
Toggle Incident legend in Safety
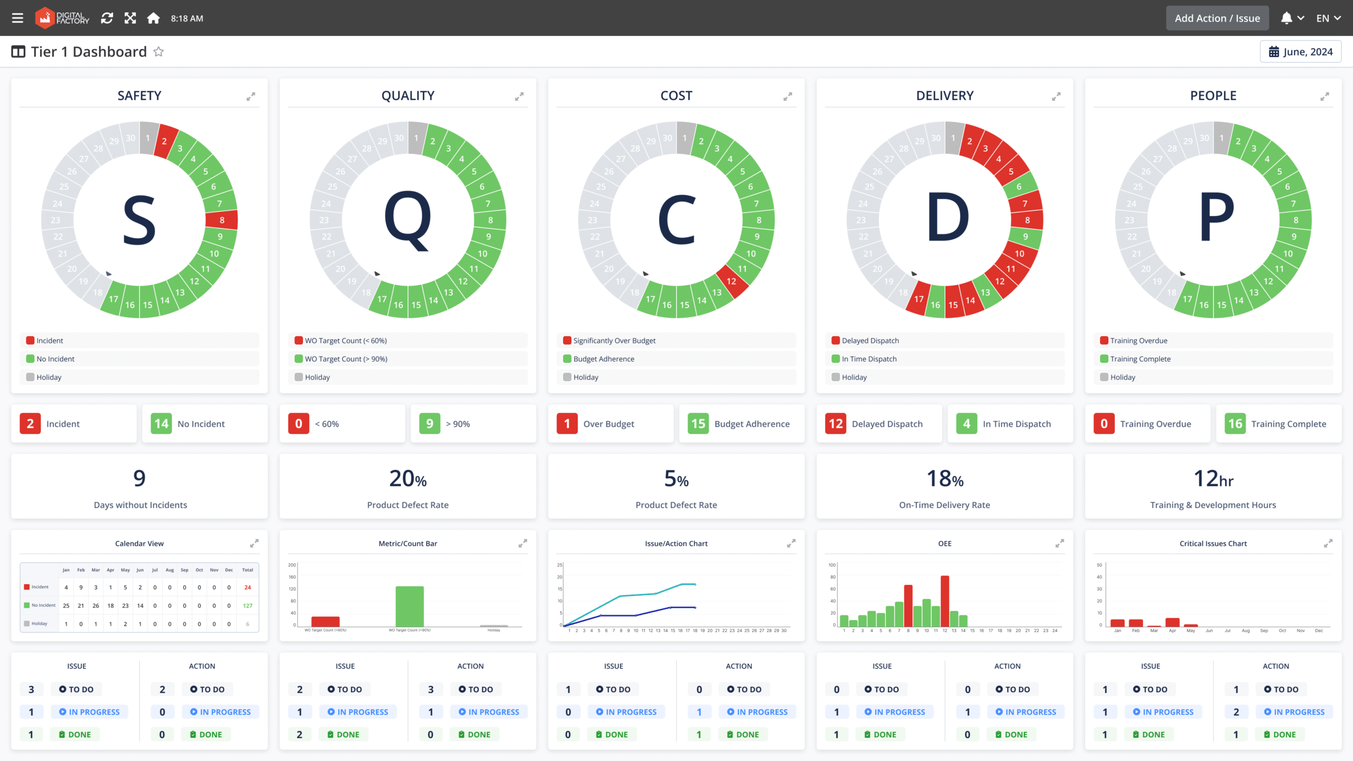140,340
